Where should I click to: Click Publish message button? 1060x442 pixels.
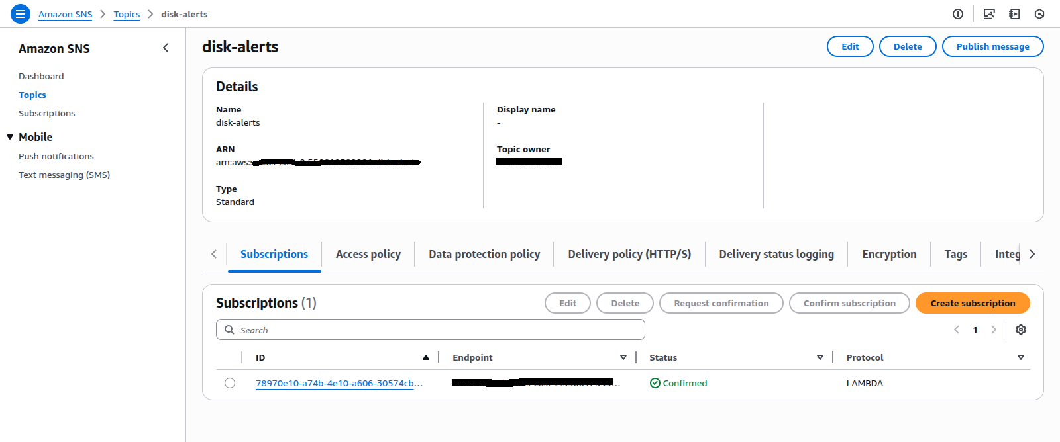point(992,46)
